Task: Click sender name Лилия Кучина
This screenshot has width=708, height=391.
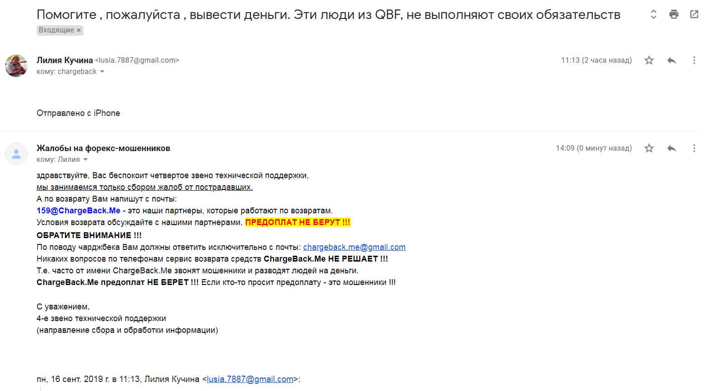Action: coord(65,60)
